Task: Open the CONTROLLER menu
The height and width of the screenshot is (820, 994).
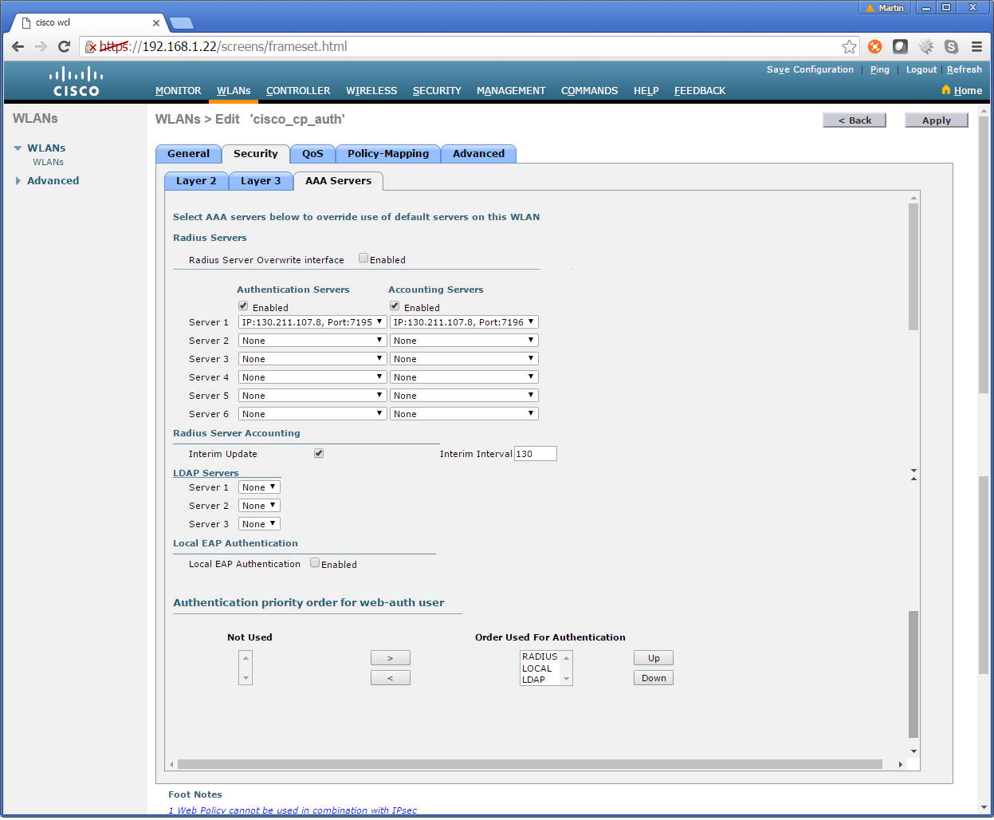Action: pyautogui.click(x=298, y=91)
